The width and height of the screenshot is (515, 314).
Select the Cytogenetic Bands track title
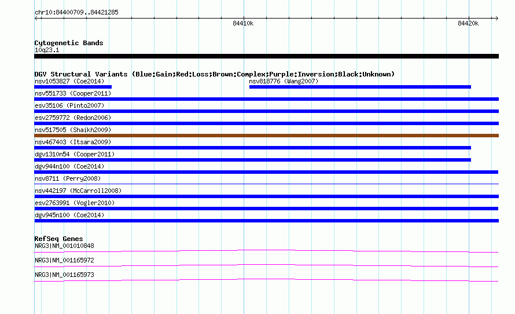69,43
